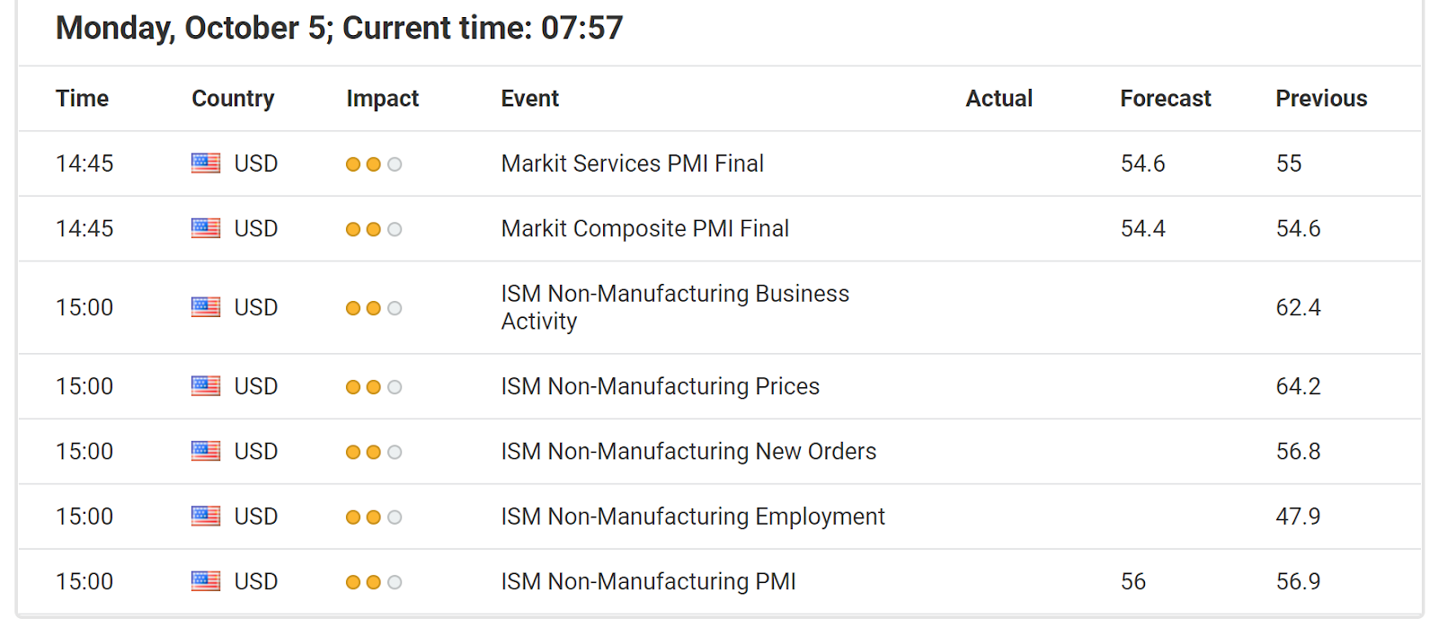Open the Markit Composite PMI Final event
This screenshot has width=1438, height=627.
(x=645, y=229)
